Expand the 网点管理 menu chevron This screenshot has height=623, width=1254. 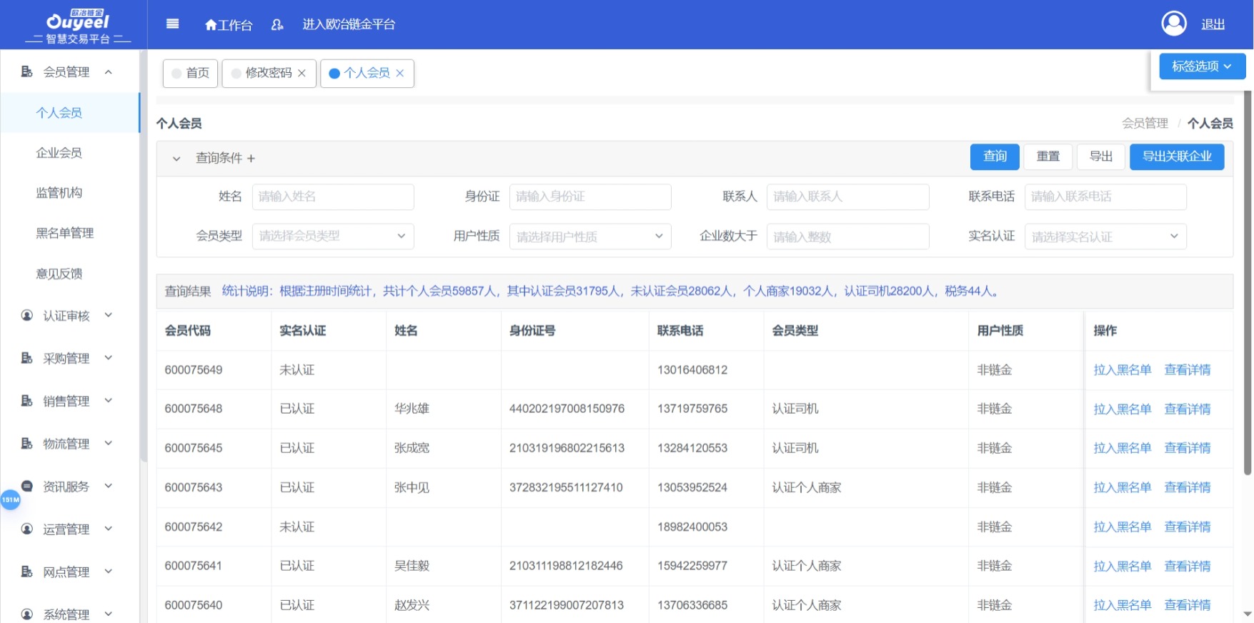pos(109,572)
